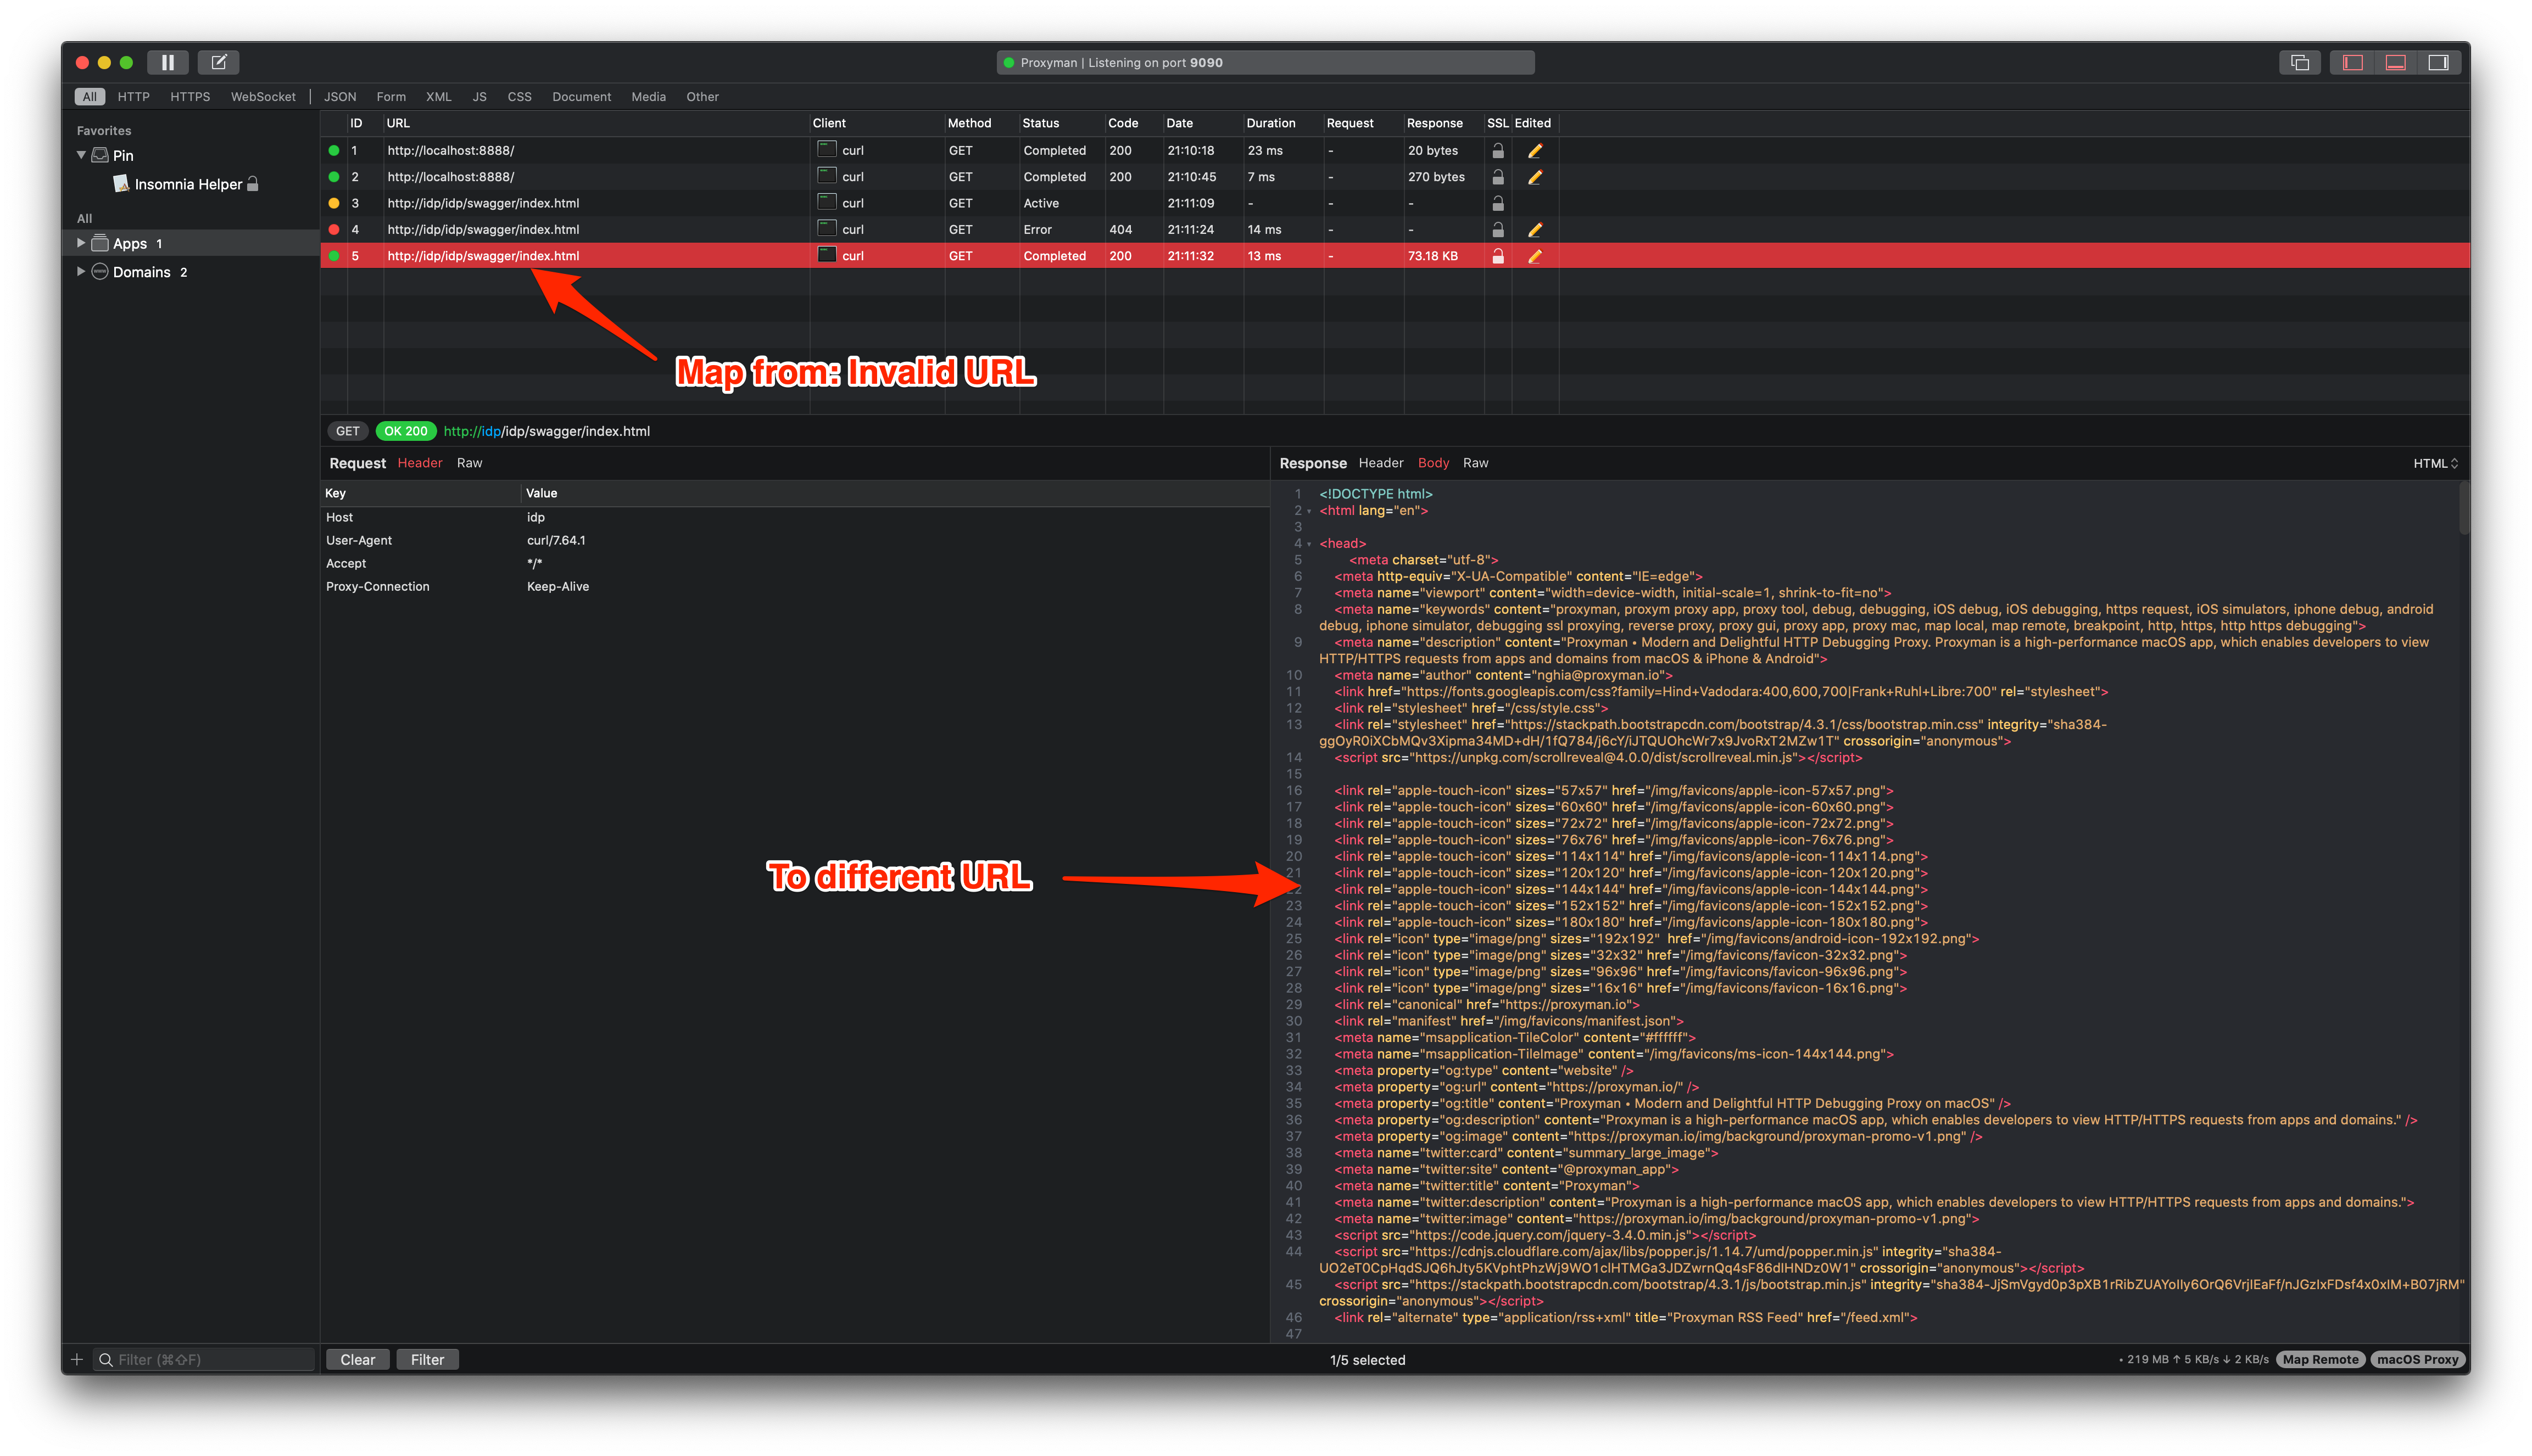Switch to the HTTPS filter tab
The height and width of the screenshot is (1456, 2532).
click(190, 97)
